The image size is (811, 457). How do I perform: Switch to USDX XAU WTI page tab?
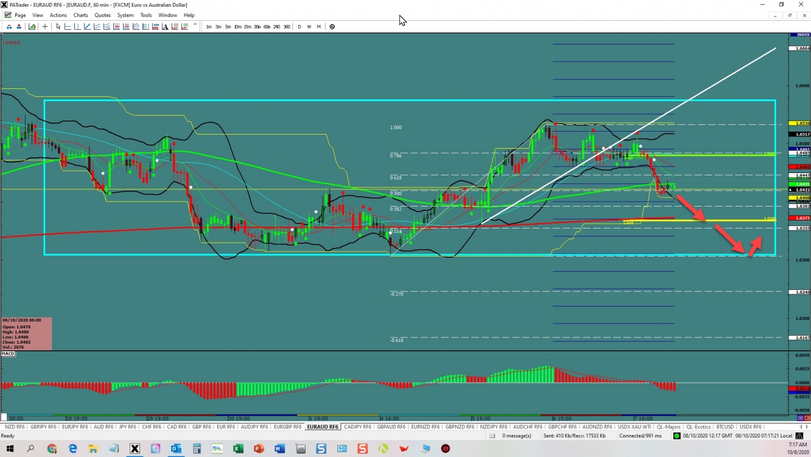pos(634,427)
